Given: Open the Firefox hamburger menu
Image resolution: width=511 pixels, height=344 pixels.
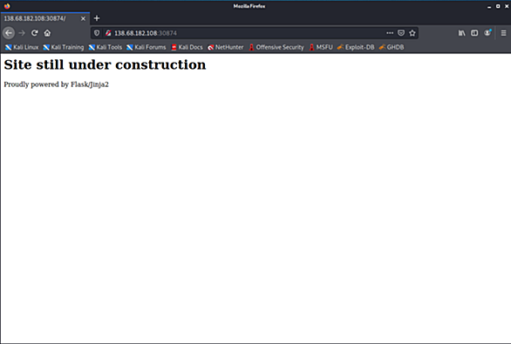Looking at the screenshot, I should tap(503, 33).
